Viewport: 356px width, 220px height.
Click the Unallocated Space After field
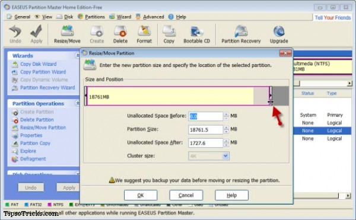click(x=205, y=143)
